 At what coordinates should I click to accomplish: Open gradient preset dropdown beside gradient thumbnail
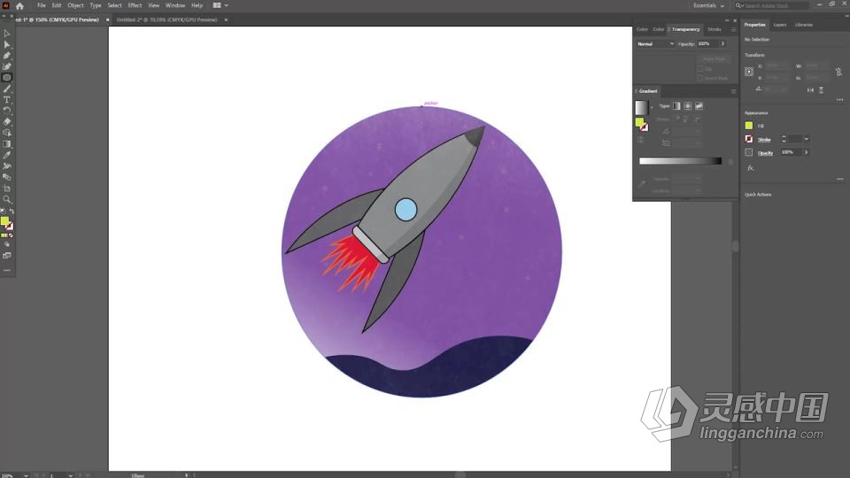click(x=652, y=107)
